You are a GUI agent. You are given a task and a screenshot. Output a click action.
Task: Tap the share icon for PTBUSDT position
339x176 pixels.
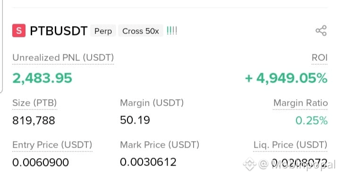[x=321, y=31]
